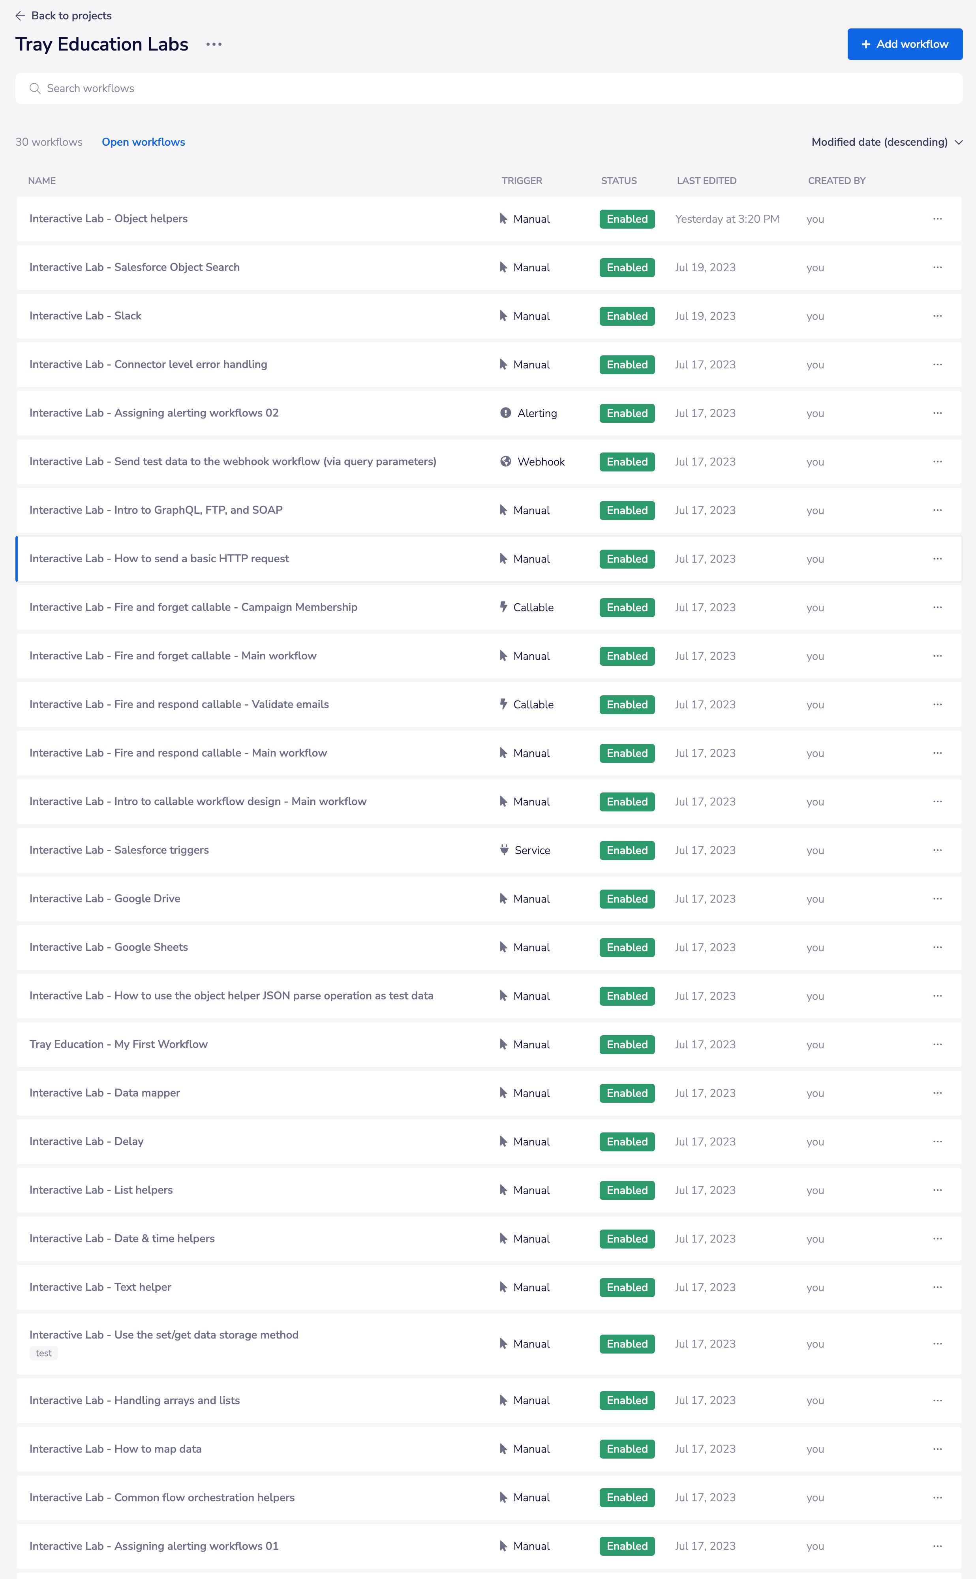Click Open workflows link
The height and width of the screenshot is (1579, 976).
143,142
